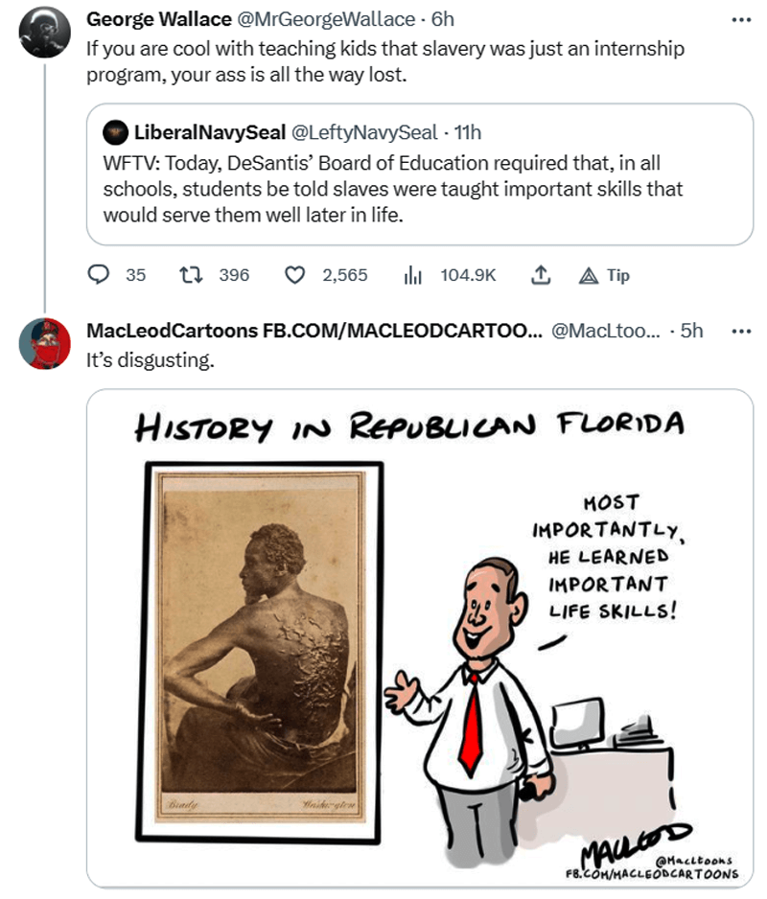The height and width of the screenshot is (899, 767).
Task: Open more options on George Wallace tweet
Action: (x=741, y=20)
